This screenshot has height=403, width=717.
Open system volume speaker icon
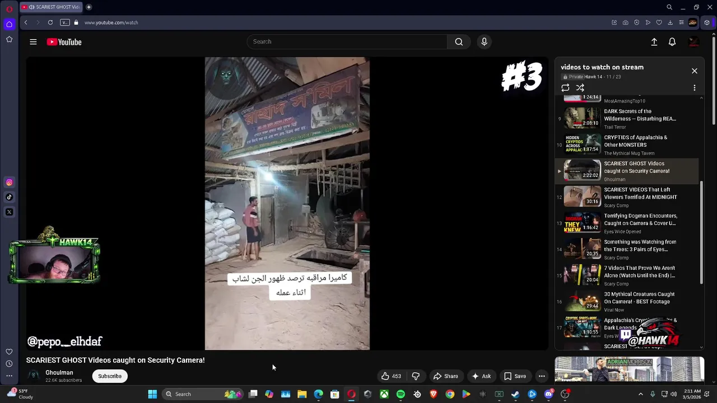674,394
